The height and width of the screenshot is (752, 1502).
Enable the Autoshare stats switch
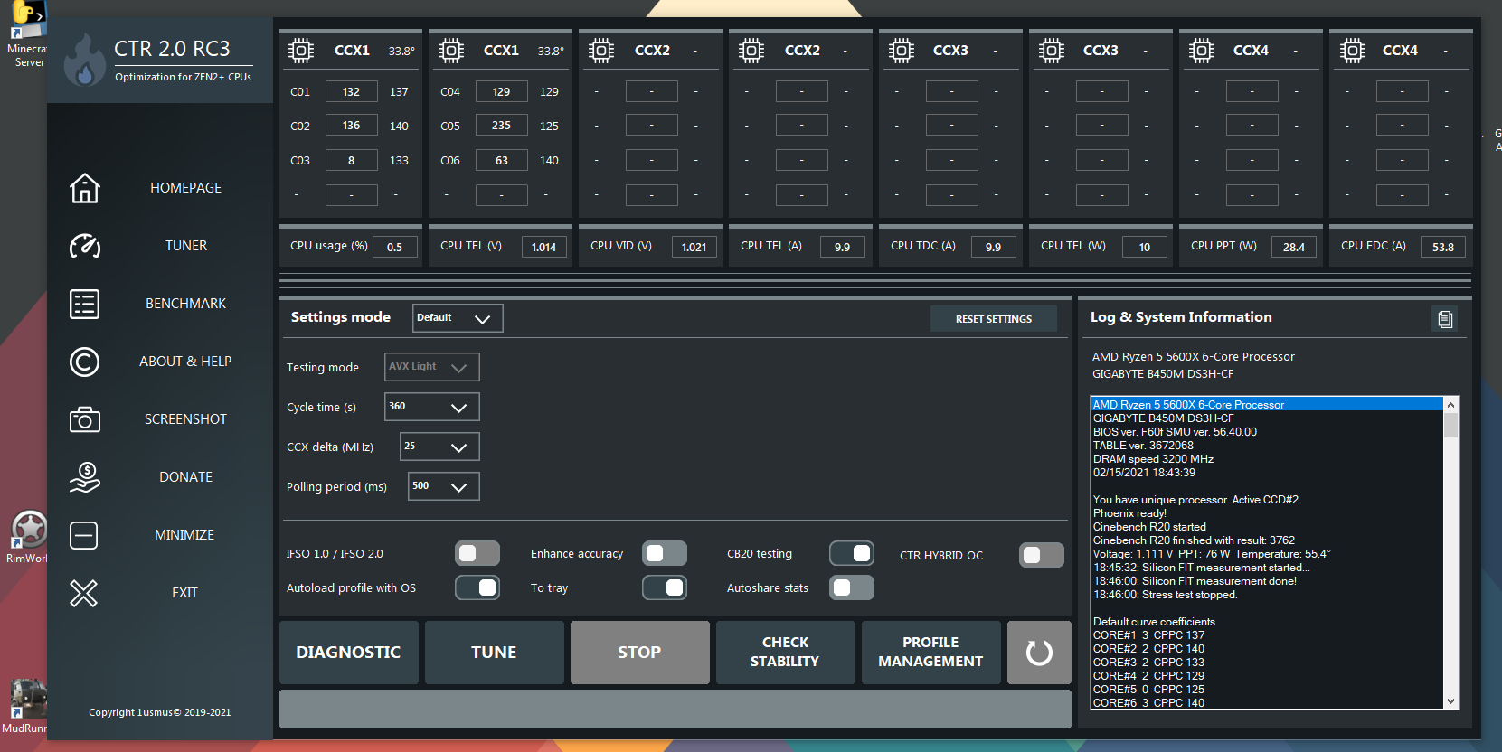point(852,587)
